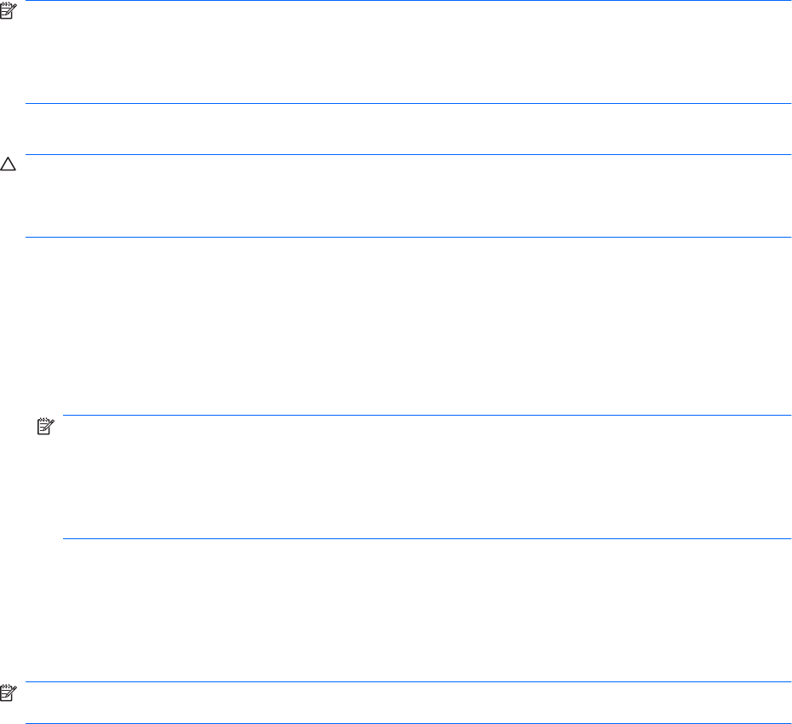This screenshot has width=792, height=724.
Task: Click the bottom rule of the caution box
Action: click(409, 238)
